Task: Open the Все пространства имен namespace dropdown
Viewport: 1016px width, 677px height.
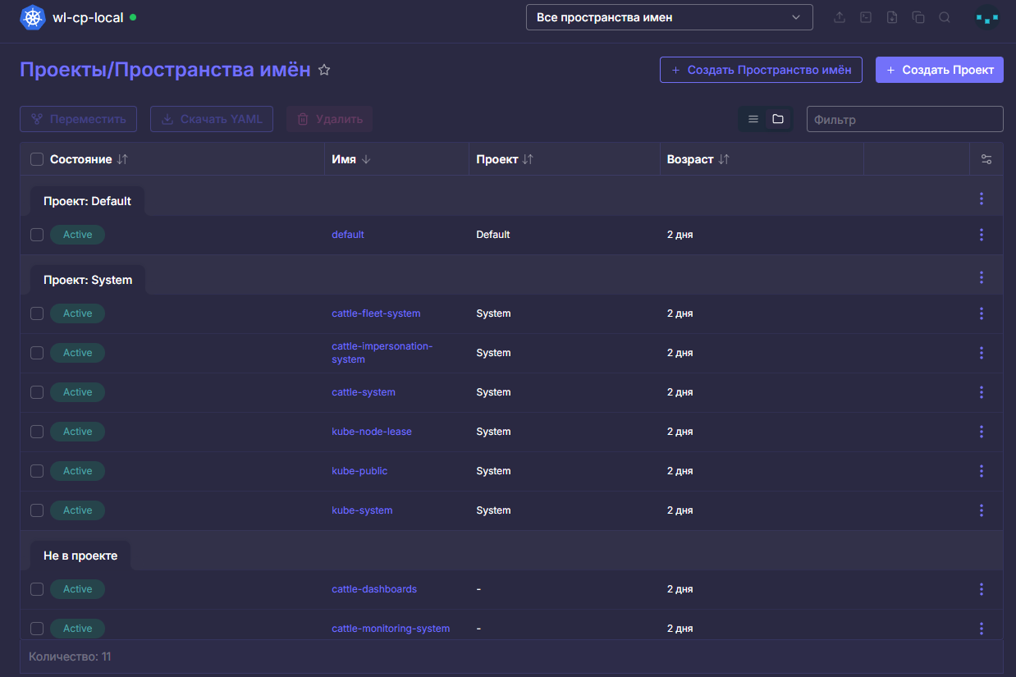Action: [x=669, y=17]
